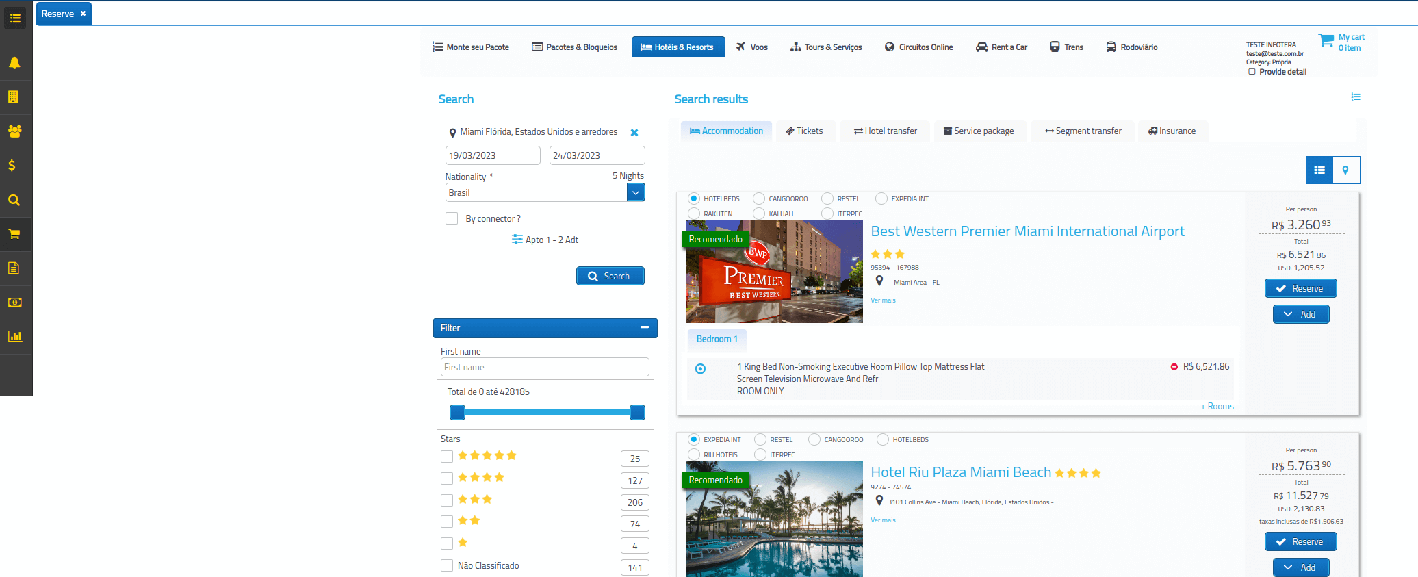Image resolution: width=1418 pixels, height=577 pixels.
Task: Click the left price range slider handle
Action: click(457, 412)
